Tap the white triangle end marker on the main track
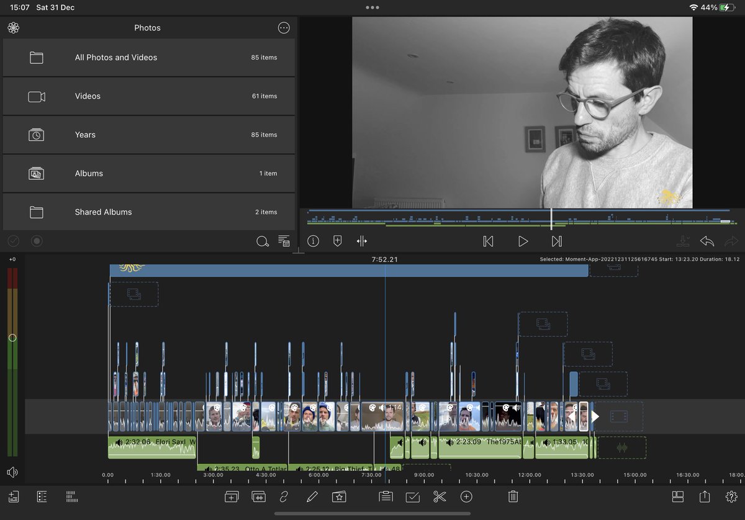745x520 pixels. click(595, 416)
